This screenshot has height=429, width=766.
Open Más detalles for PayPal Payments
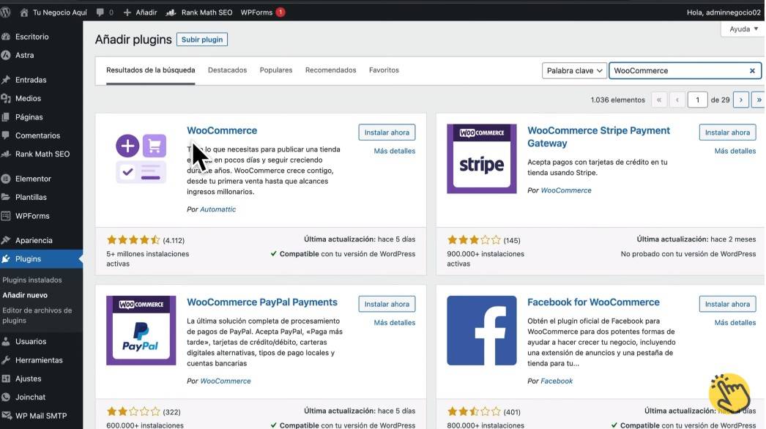tap(395, 323)
